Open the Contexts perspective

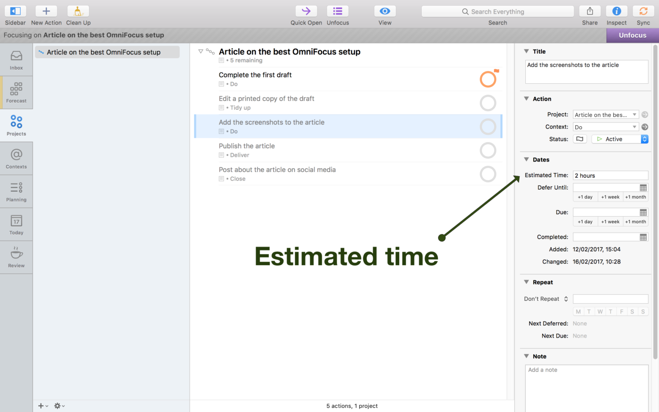[x=16, y=159]
